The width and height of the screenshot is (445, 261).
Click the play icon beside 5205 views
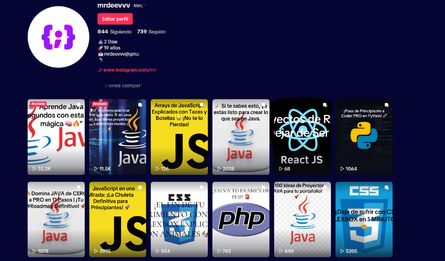click(x=342, y=251)
